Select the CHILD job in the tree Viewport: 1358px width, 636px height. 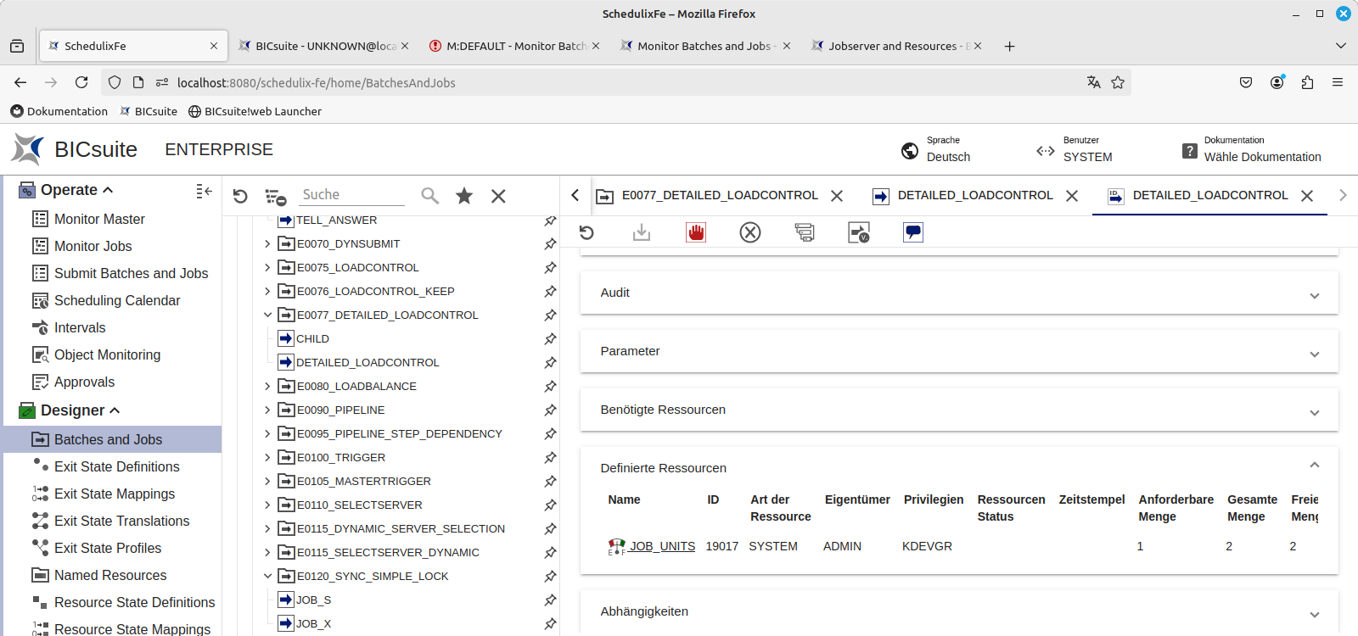click(312, 338)
